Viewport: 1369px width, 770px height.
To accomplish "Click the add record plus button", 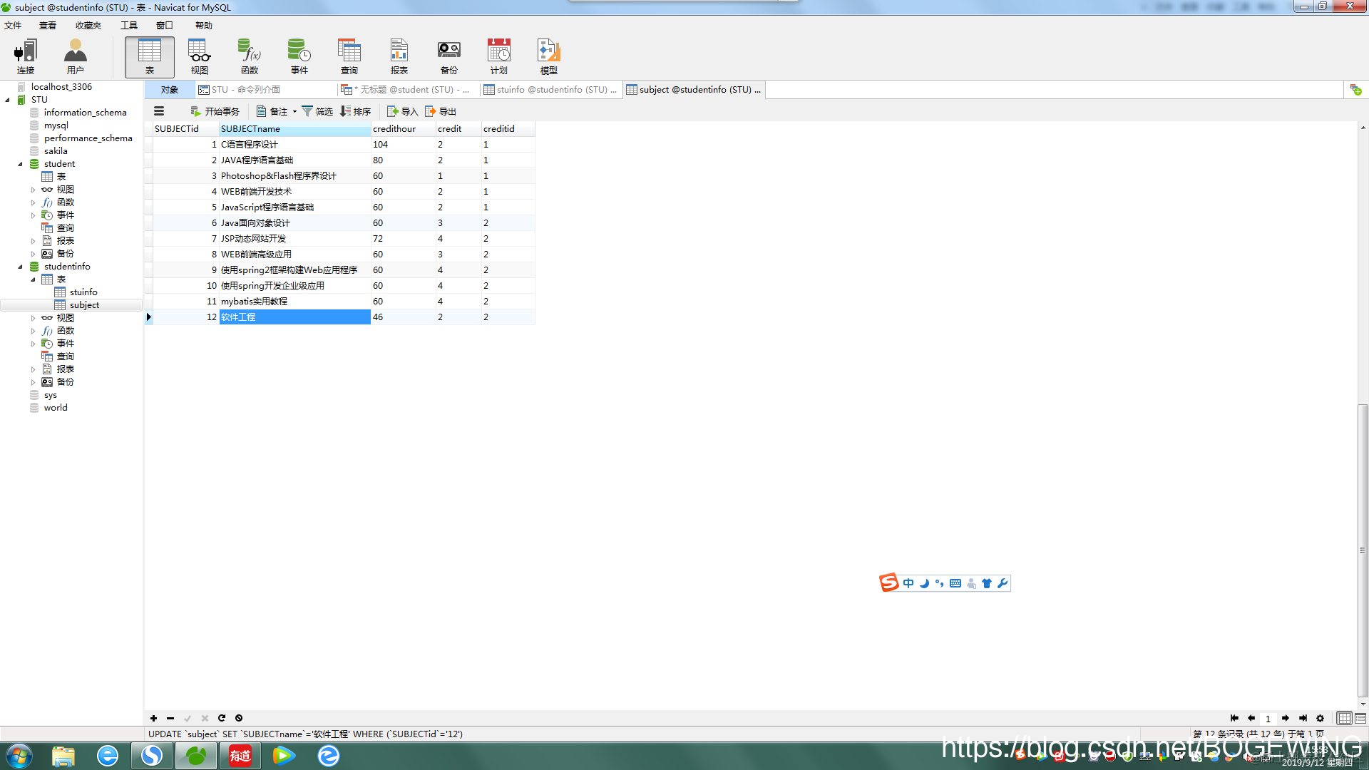I will tap(153, 718).
